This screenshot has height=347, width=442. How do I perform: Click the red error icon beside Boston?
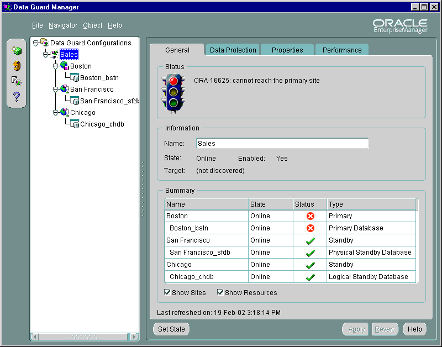309,215
